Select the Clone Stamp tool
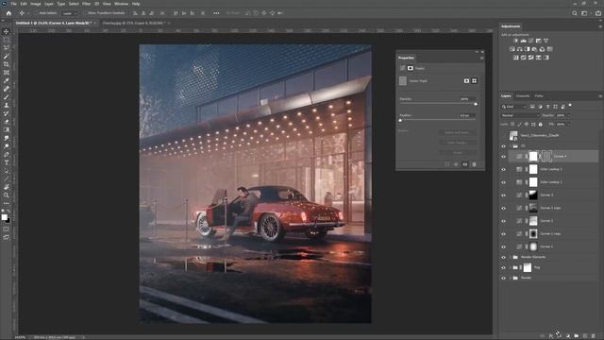The width and height of the screenshot is (604, 340). 7,105
